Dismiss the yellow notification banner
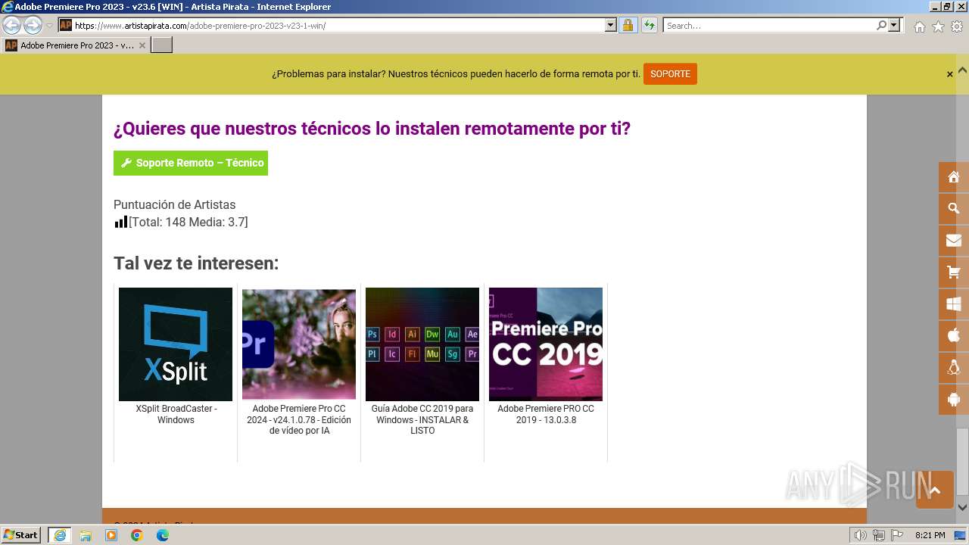The width and height of the screenshot is (969, 545). point(949,74)
